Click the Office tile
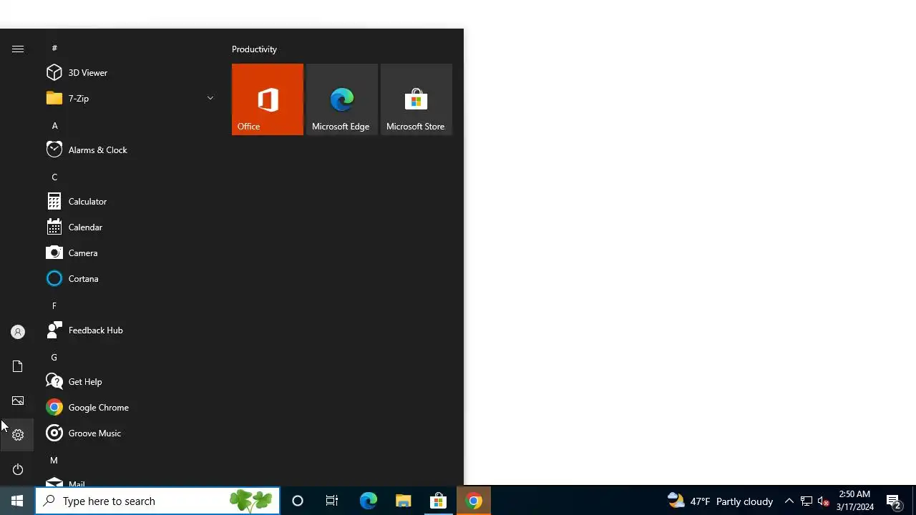Image resolution: width=916 pixels, height=515 pixels. (x=268, y=99)
